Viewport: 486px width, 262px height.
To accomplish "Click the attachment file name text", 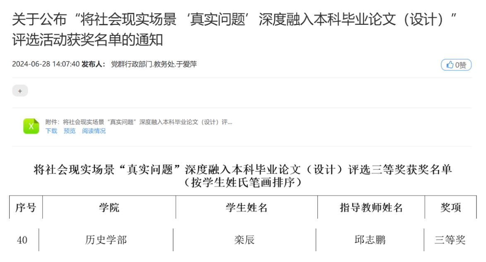I will 139,122.
